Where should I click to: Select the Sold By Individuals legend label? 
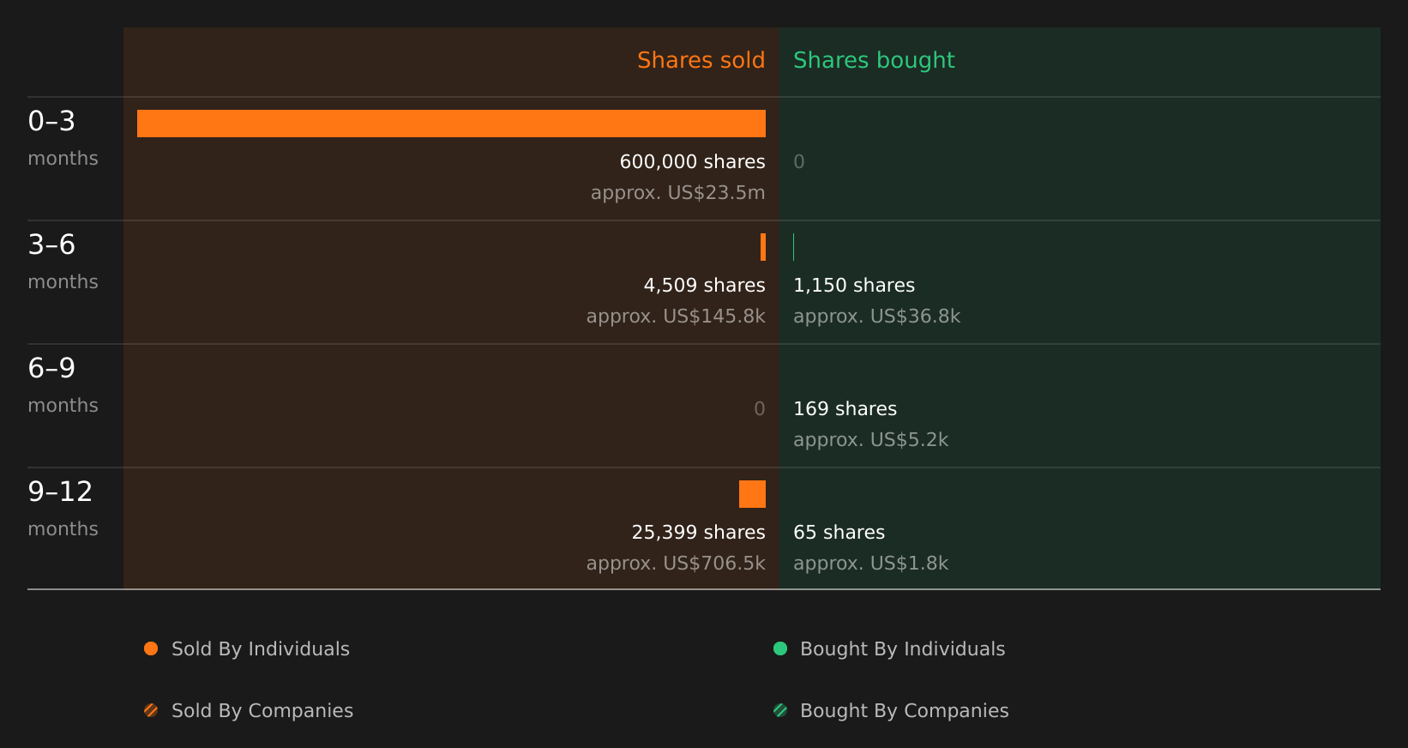[261, 649]
